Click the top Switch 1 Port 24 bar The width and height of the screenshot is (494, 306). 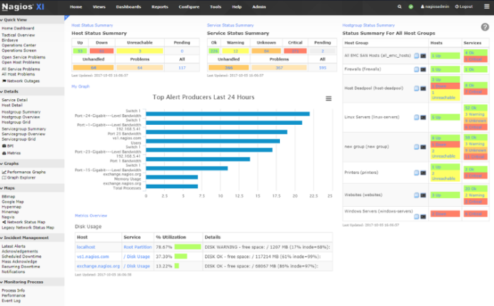[228, 113]
